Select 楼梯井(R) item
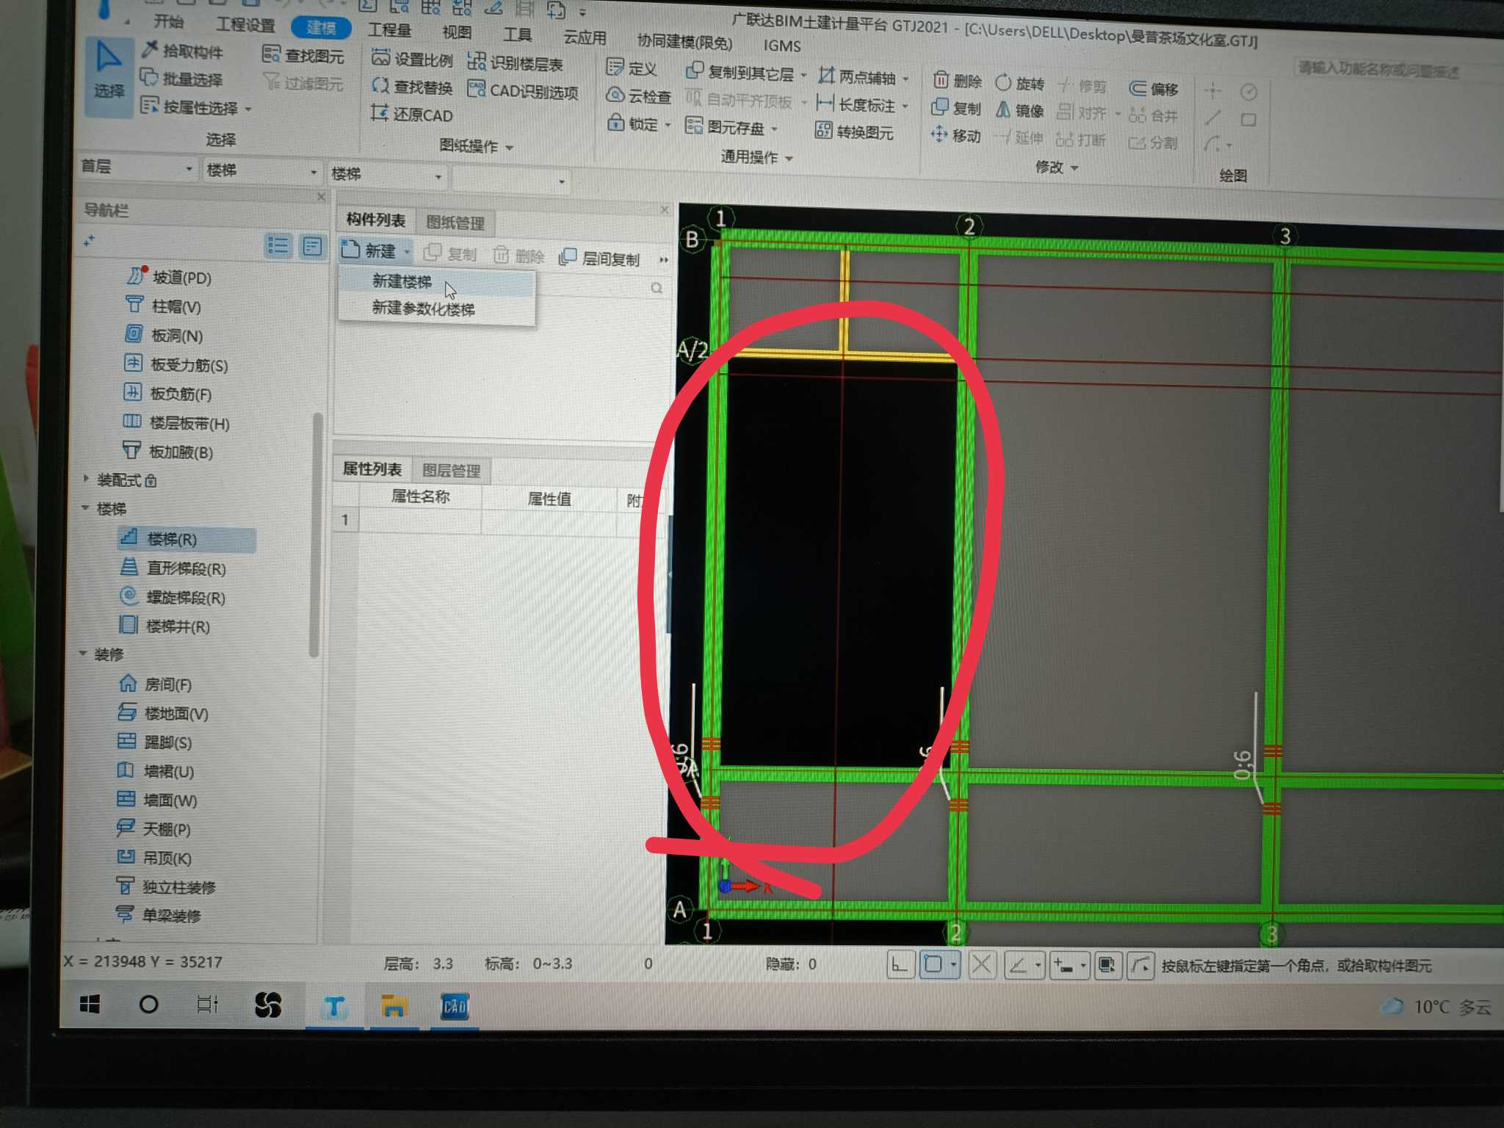 pyautogui.click(x=165, y=626)
